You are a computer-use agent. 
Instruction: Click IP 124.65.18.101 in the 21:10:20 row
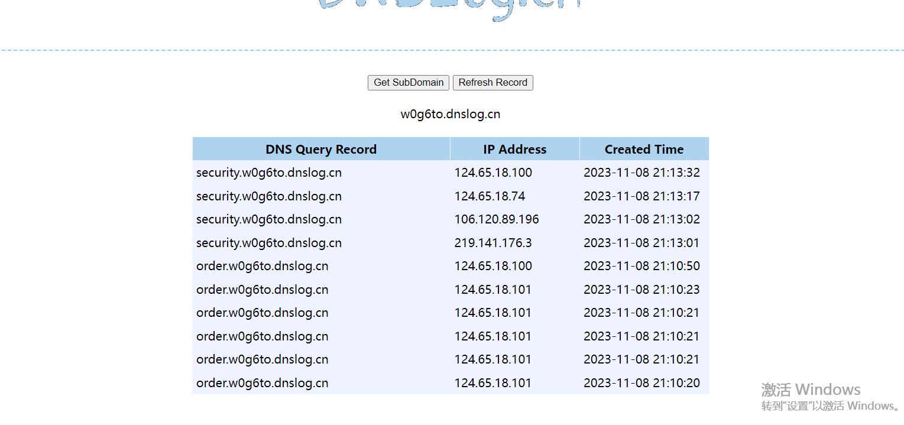click(x=493, y=383)
